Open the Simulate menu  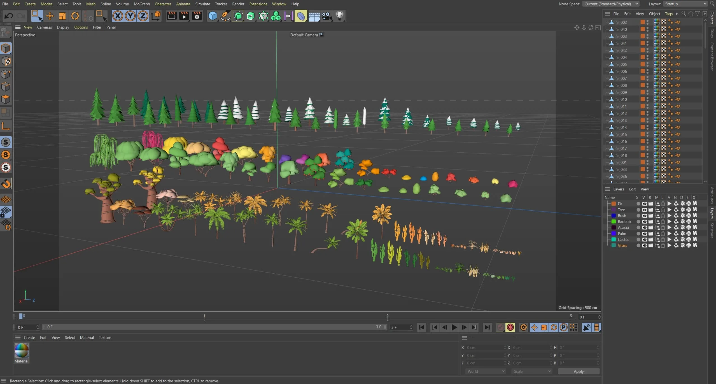pos(202,4)
